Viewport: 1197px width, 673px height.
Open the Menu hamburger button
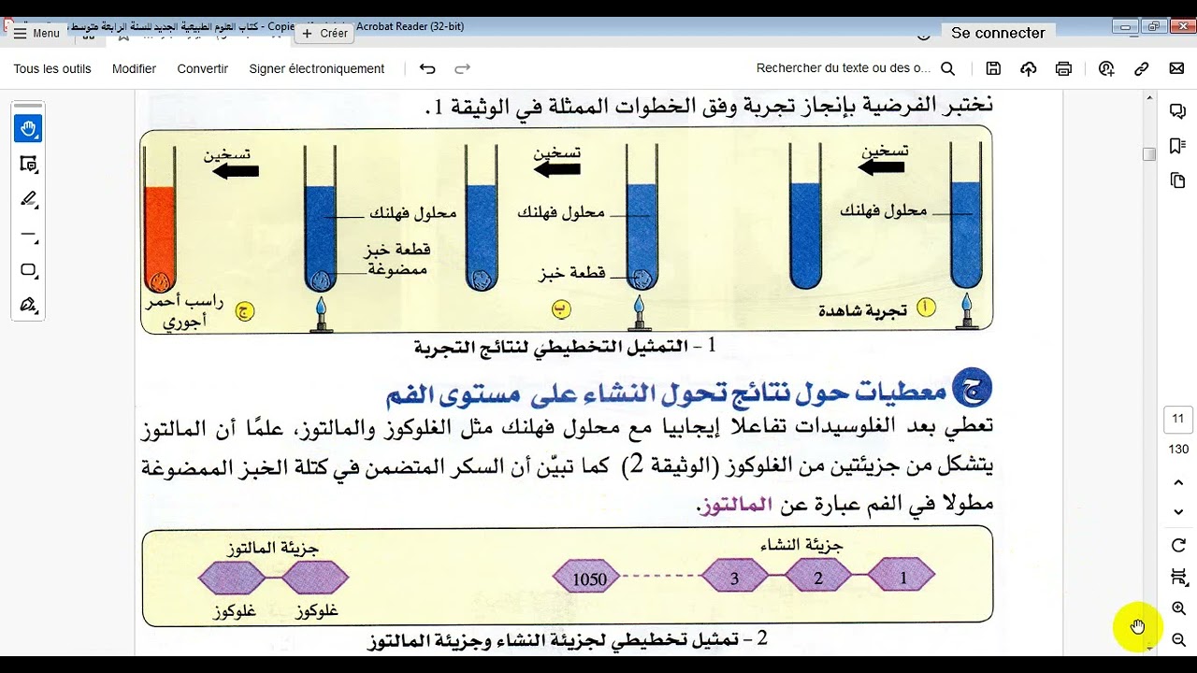click(x=37, y=33)
